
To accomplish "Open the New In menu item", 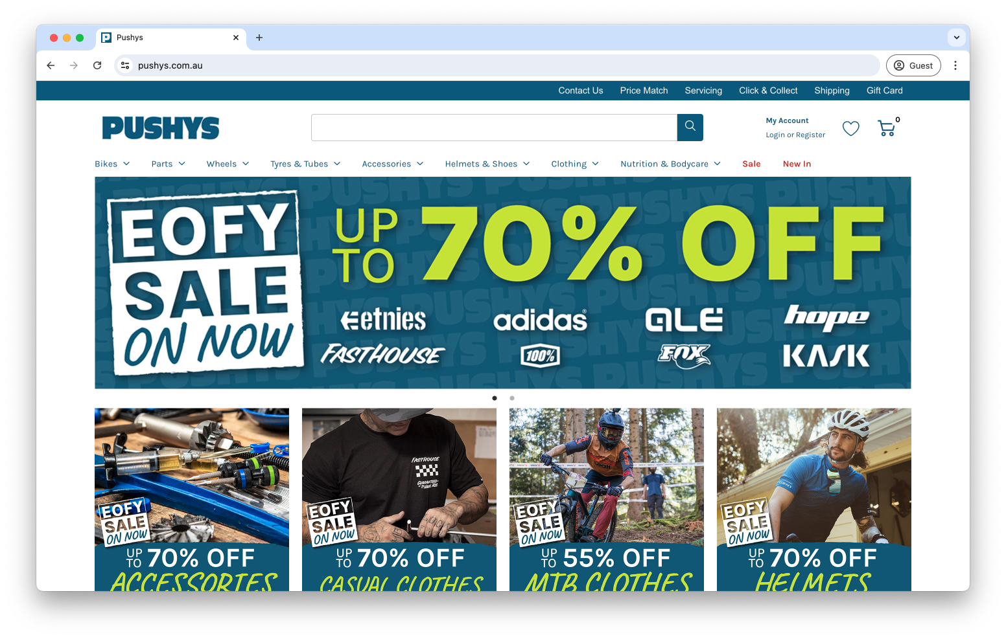I will pyautogui.click(x=797, y=164).
